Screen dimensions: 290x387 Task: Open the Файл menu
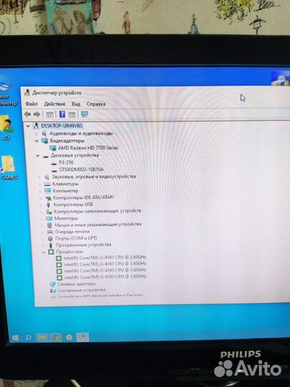pos(32,104)
